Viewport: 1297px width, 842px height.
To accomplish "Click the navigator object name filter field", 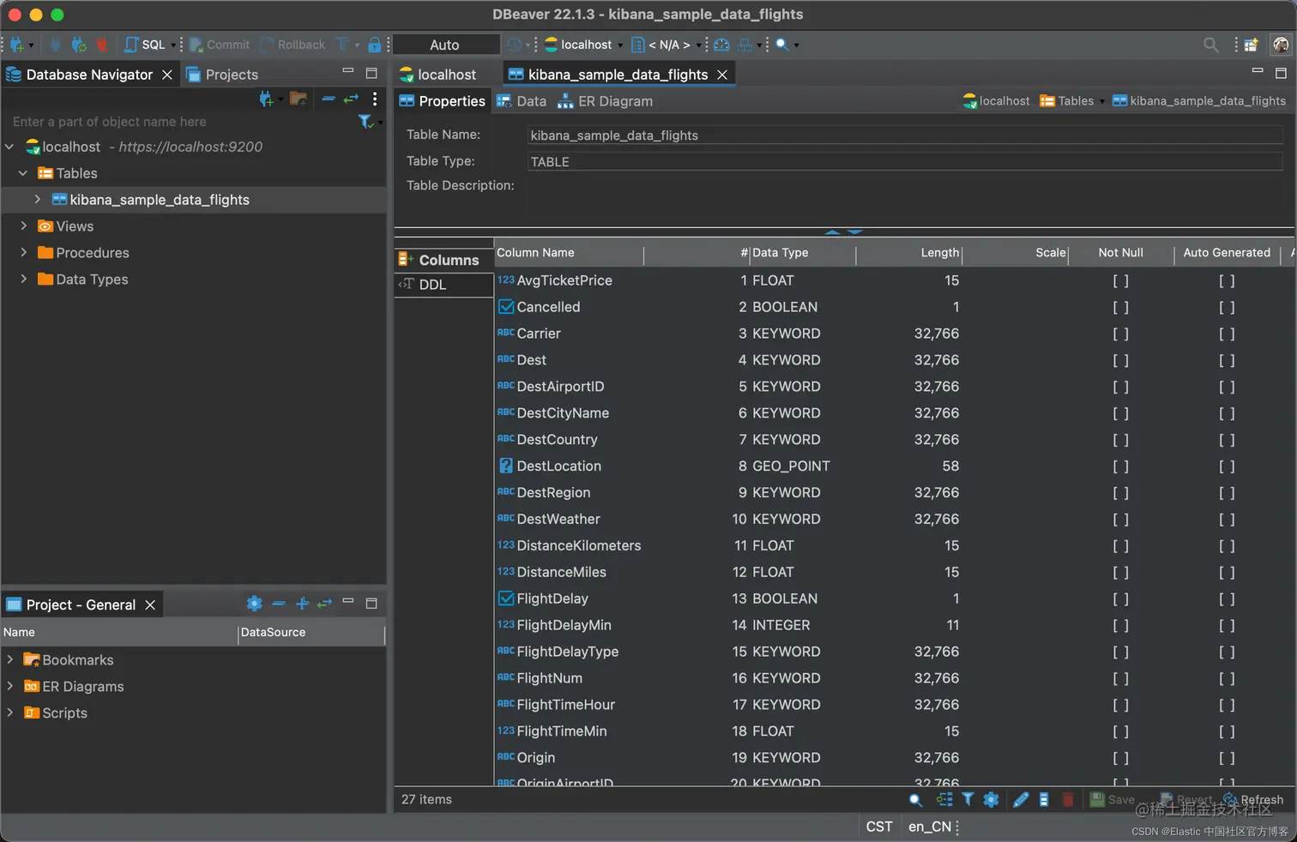I will point(182,122).
